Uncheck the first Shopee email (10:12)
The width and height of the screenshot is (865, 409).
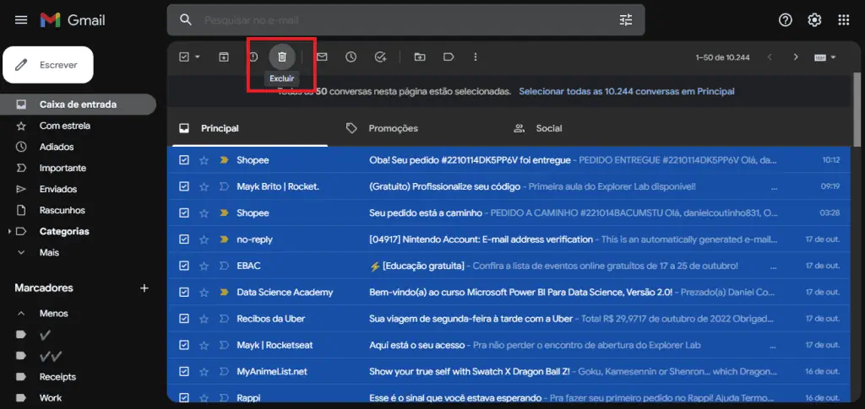(x=184, y=160)
